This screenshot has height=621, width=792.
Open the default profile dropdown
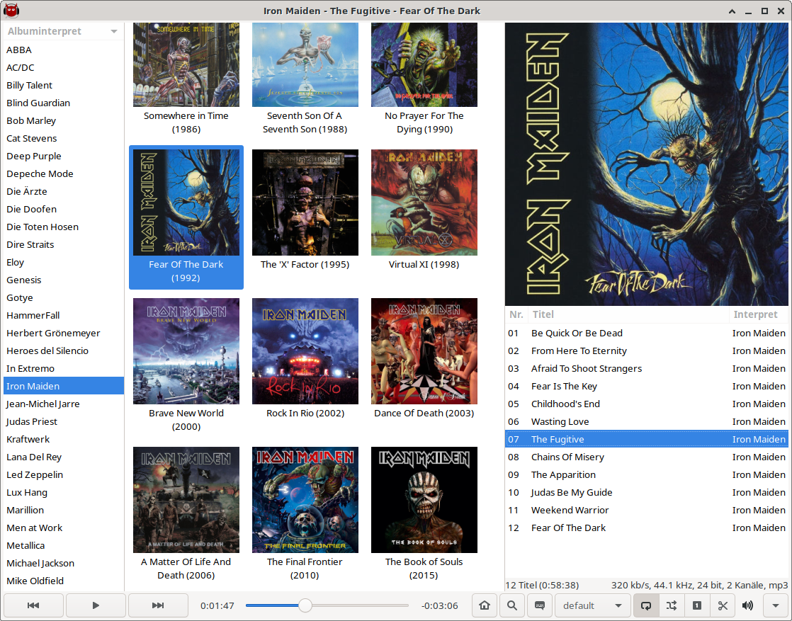(592, 605)
